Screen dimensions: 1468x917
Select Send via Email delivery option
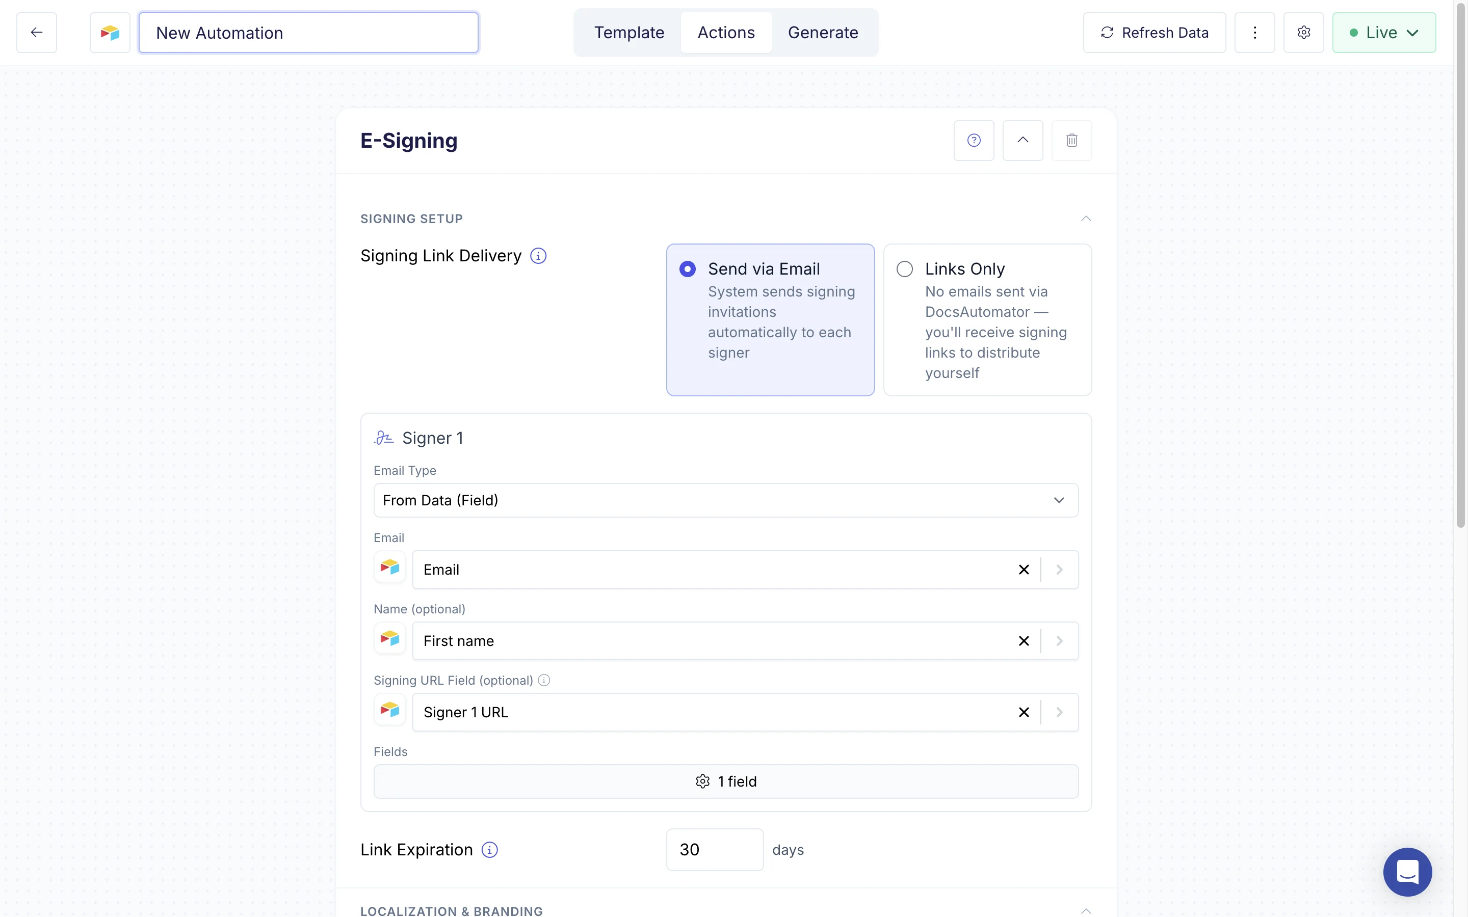click(770, 320)
